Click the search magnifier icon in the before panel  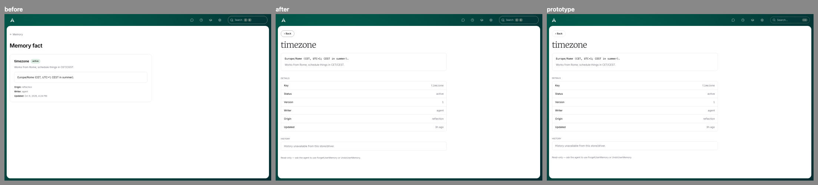232,20
